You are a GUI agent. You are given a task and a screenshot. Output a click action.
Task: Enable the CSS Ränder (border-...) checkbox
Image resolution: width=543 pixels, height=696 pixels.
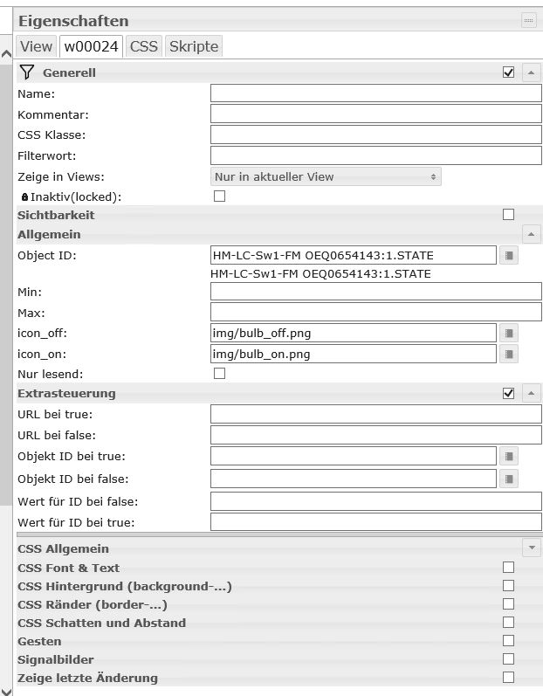(508, 604)
